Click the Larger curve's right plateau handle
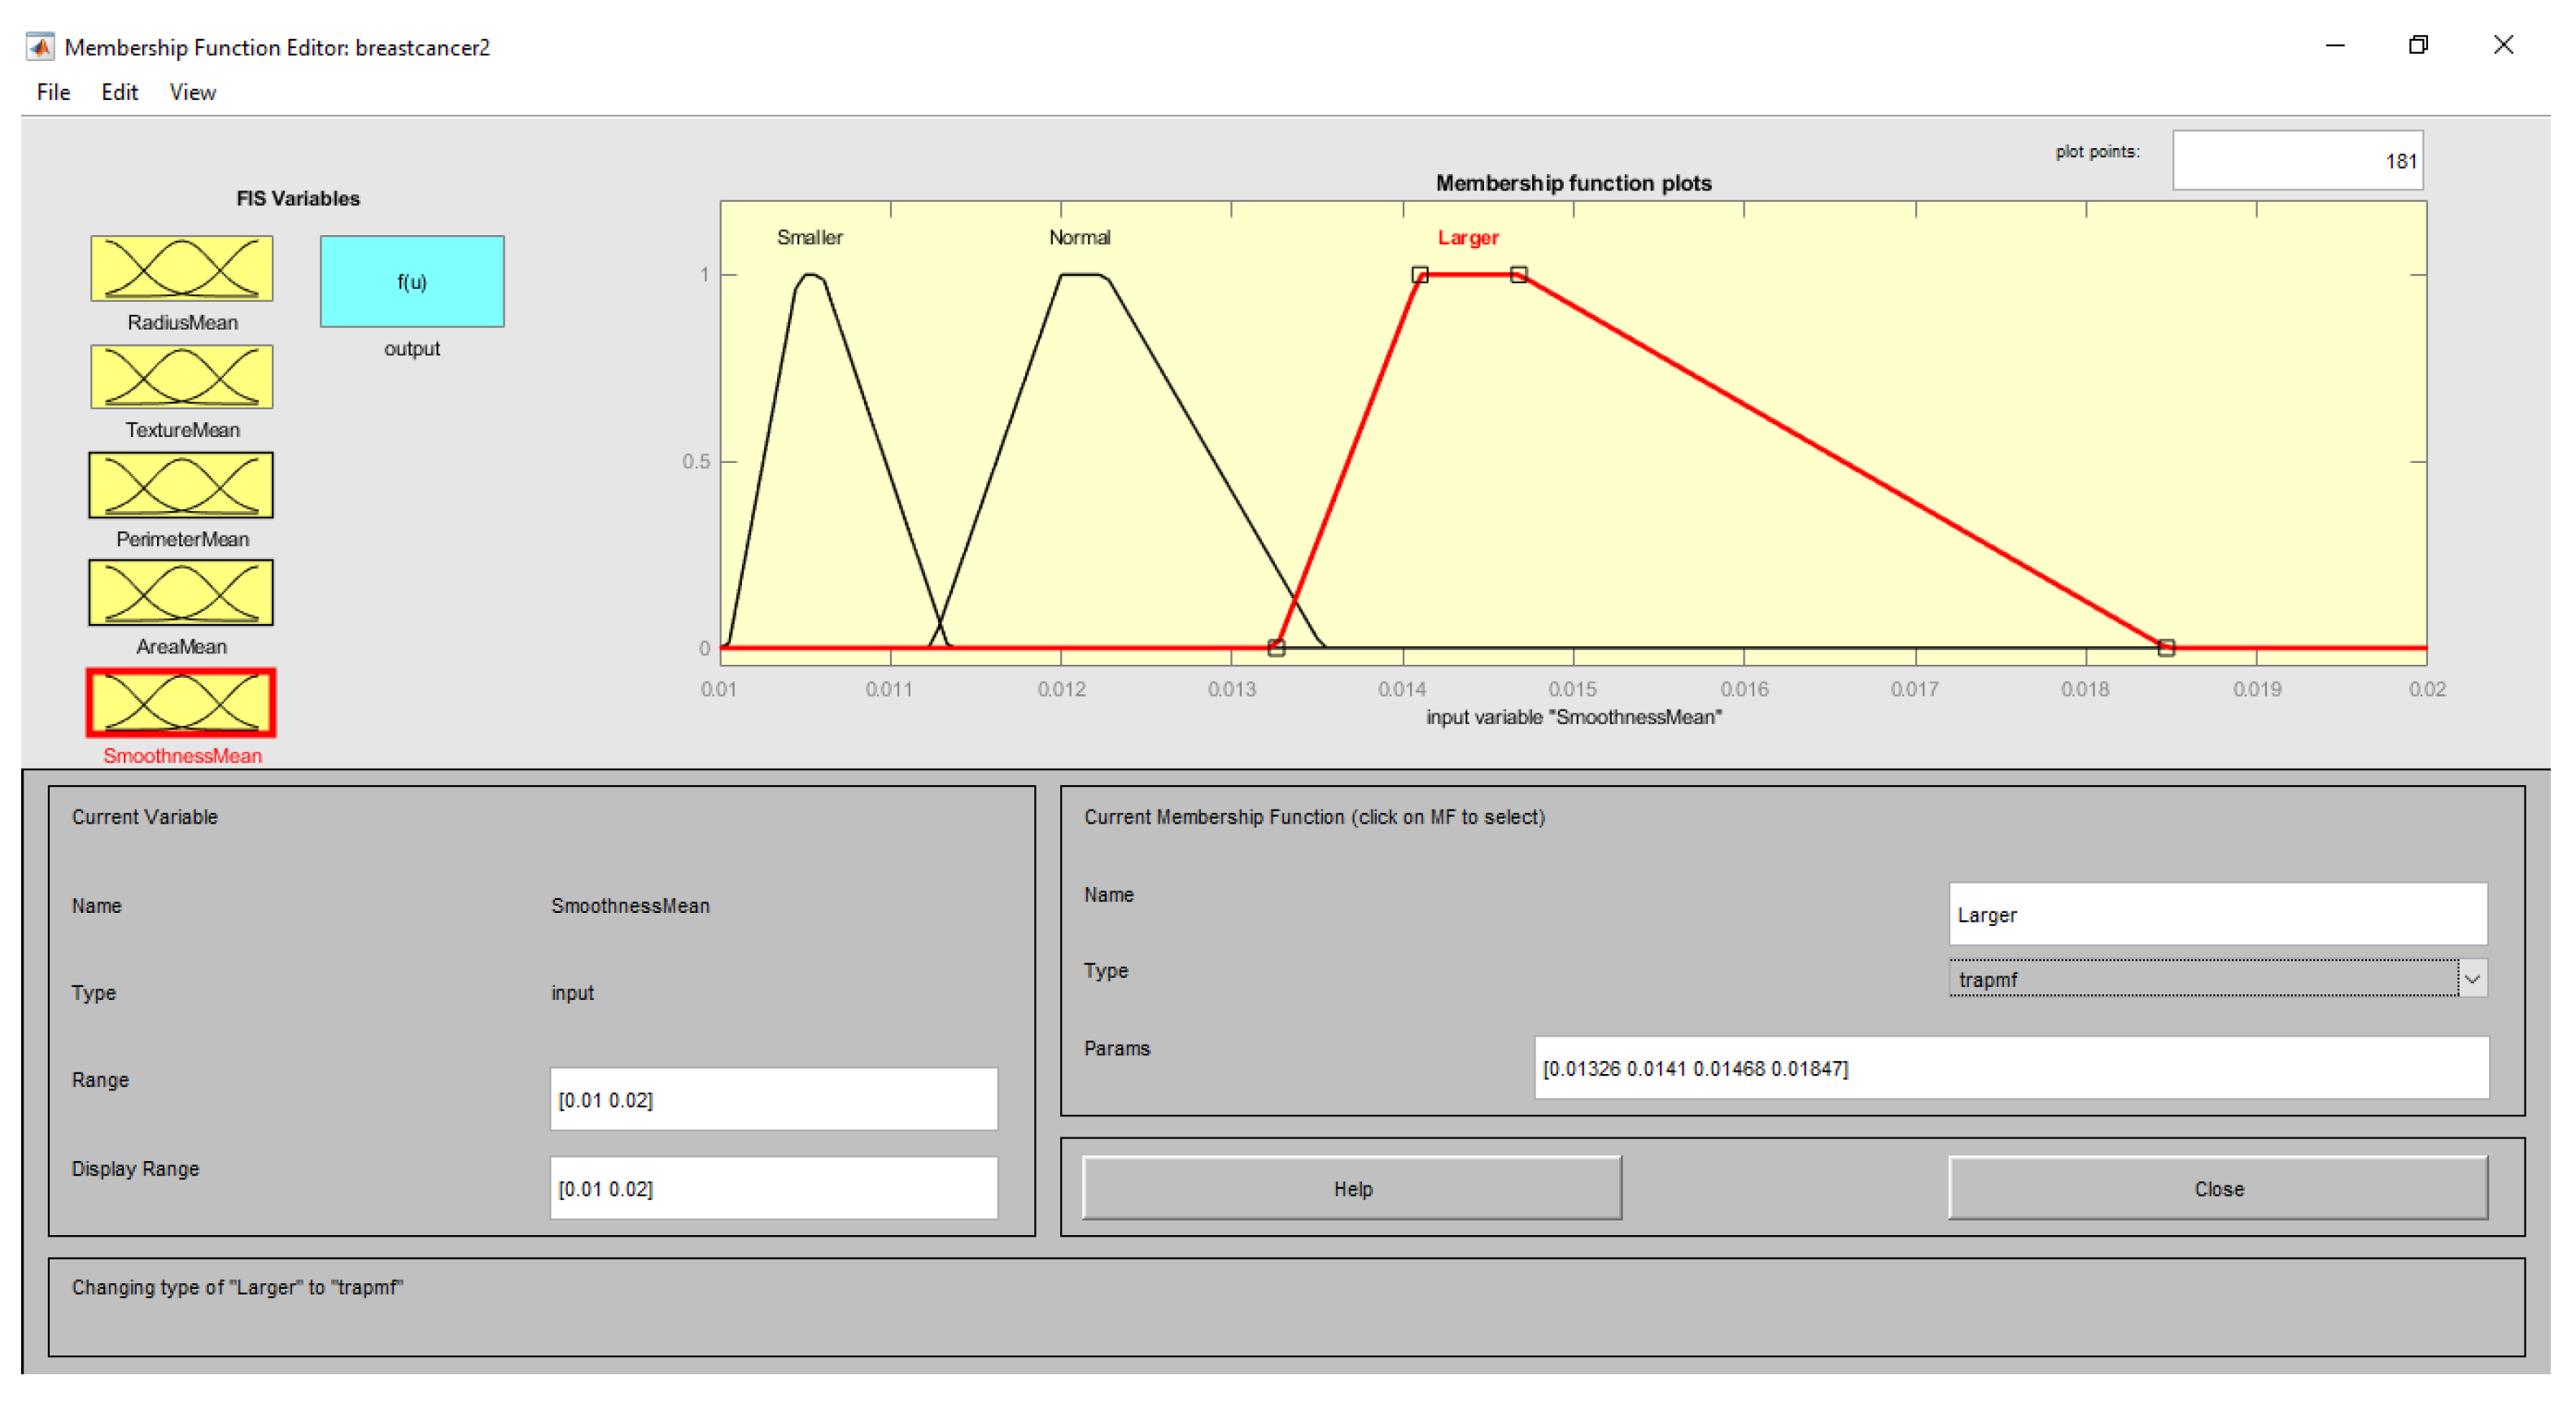Viewport: 2576px width, 1406px height. point(1518,275)
